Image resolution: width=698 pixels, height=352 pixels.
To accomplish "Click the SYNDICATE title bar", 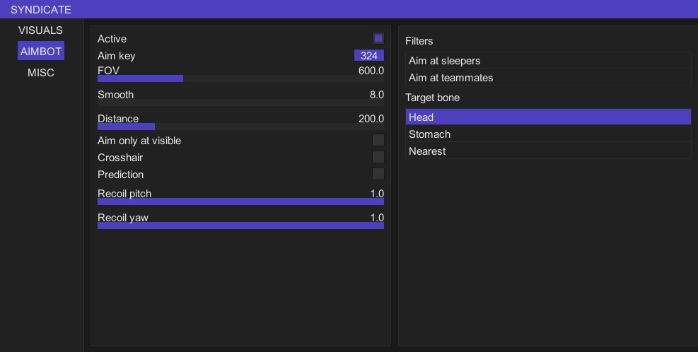I will pyautogui.click(x=349, y=10).
